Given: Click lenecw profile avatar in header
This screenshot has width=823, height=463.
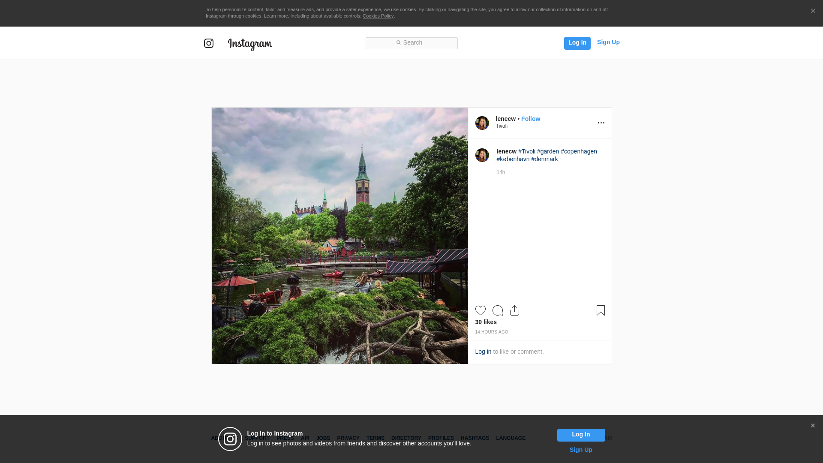Looking at the screenshot, I should (482, 123).
